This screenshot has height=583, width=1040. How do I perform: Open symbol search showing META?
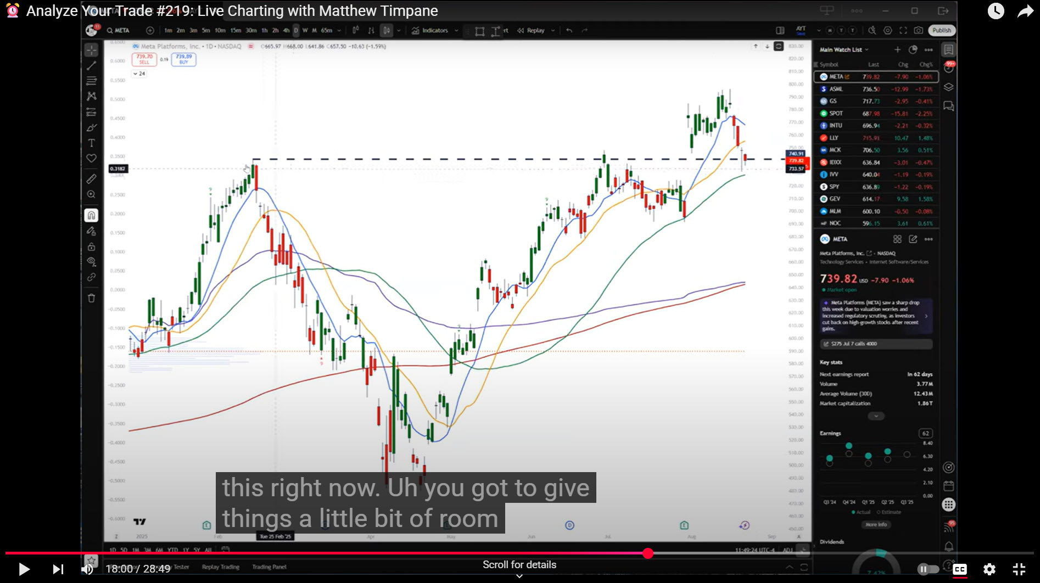(x=119, y=30)
